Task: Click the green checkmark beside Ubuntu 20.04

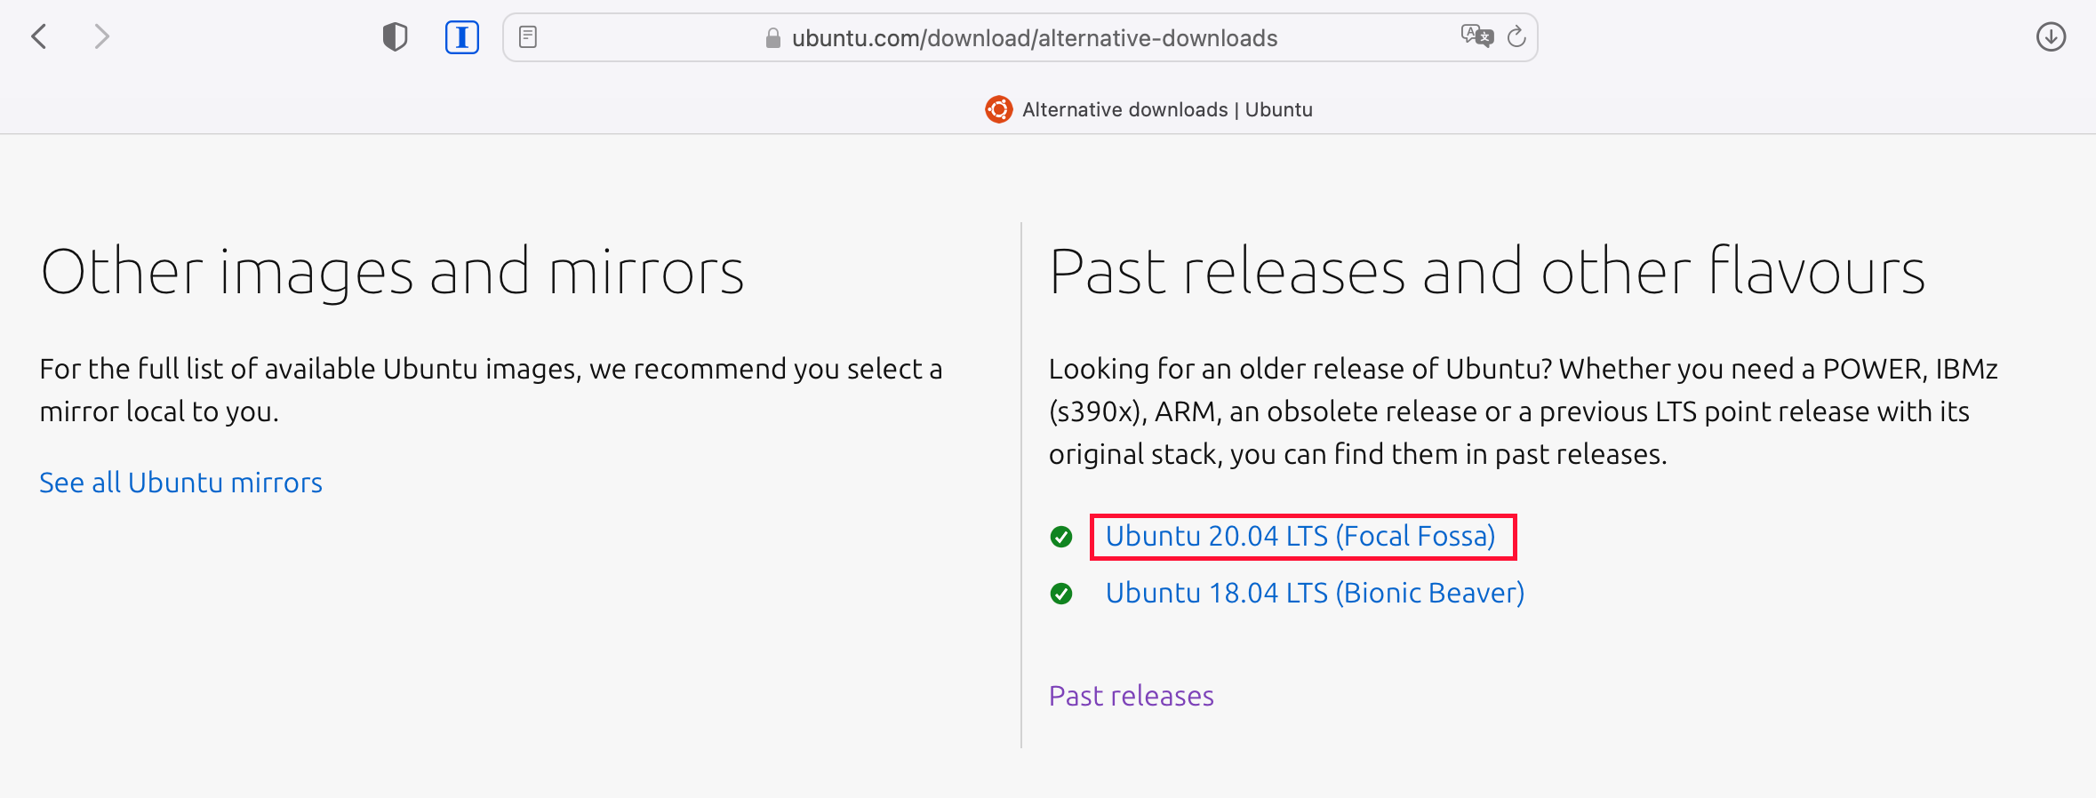Action: [1061, 537]
